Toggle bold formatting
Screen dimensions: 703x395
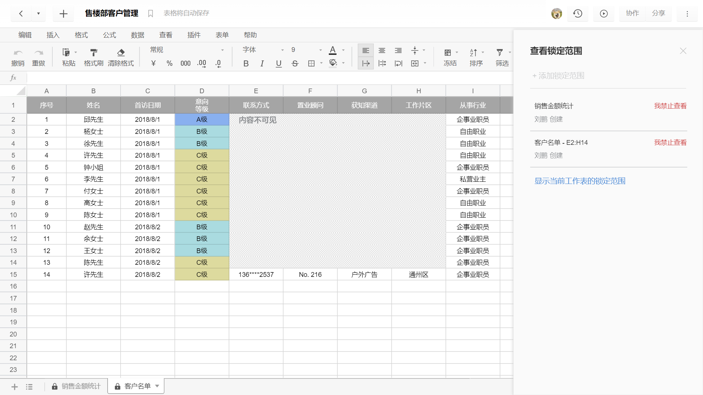(x=246, y=64)
